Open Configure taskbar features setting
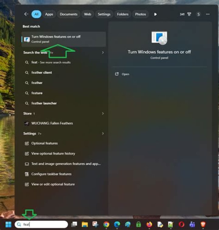219x230 pixels. [64, 174]
